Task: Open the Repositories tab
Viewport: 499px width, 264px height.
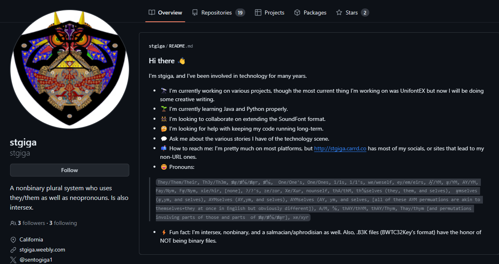Action: tap(218, 12)
